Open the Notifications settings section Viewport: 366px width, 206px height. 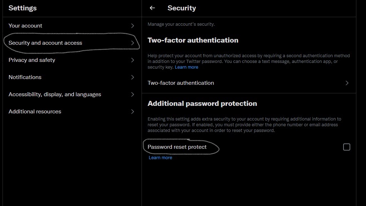click(72, 77)
